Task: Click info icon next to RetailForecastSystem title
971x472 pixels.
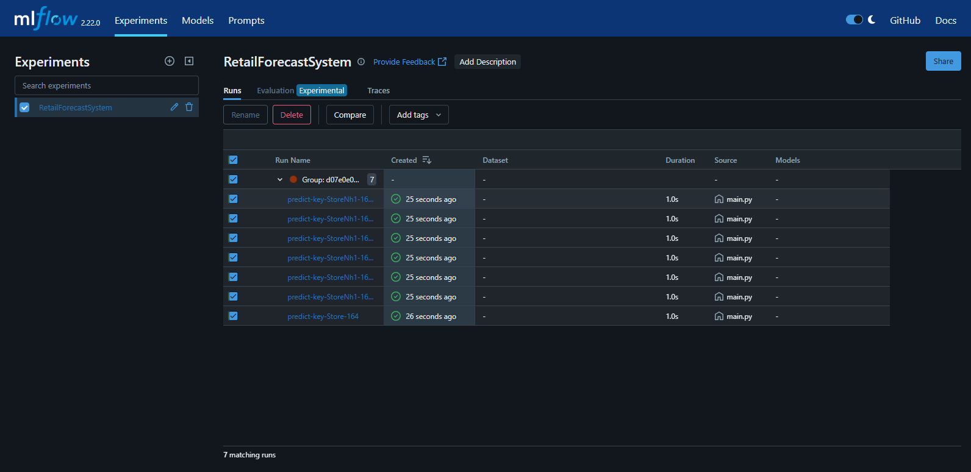Action: tap(361, 62)
